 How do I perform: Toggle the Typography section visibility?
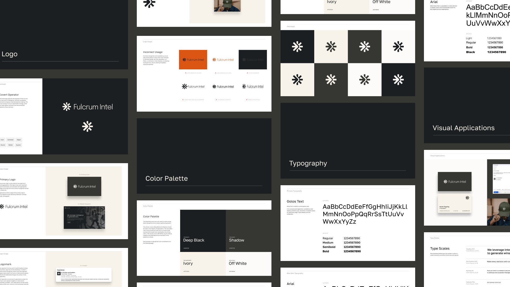(308, 163)
